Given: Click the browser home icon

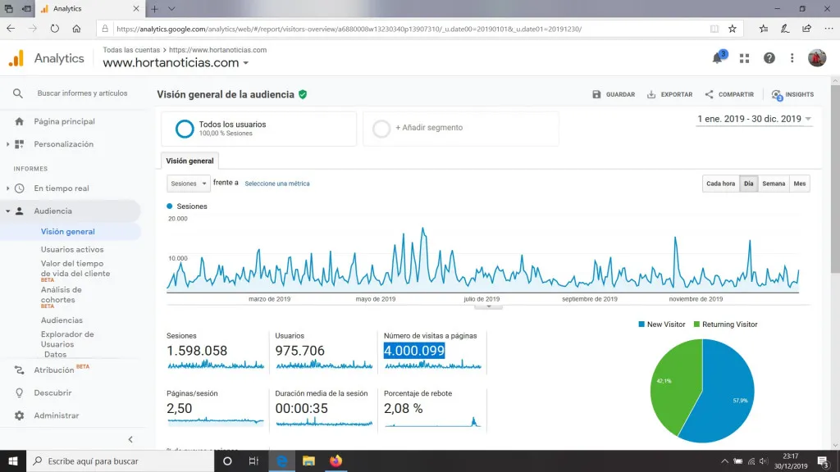Looking at the screenshot, I should coord(76,29).
